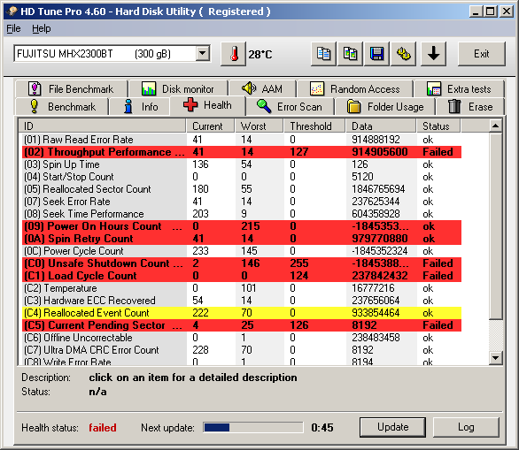
Task: Click the vertical scrollbar thumb
Action: pyautogui.click(x=495, y=226)
